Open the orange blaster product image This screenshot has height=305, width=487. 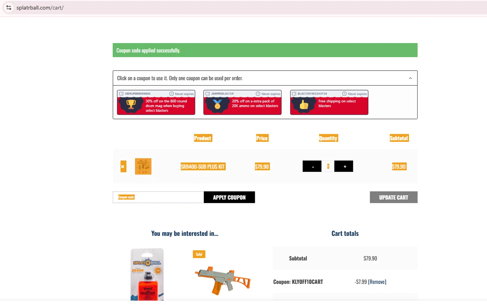point(222,280)
